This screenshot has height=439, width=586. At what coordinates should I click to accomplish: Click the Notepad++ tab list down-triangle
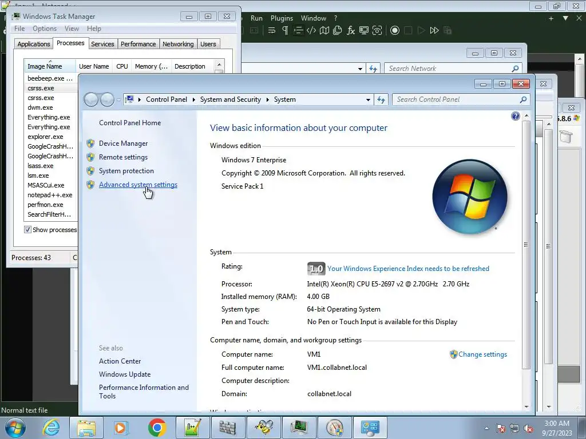pyautogui.click(x=565, y=18)
